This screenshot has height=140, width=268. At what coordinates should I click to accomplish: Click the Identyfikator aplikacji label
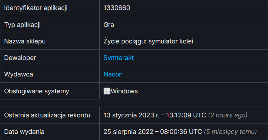tap(36, 8)
